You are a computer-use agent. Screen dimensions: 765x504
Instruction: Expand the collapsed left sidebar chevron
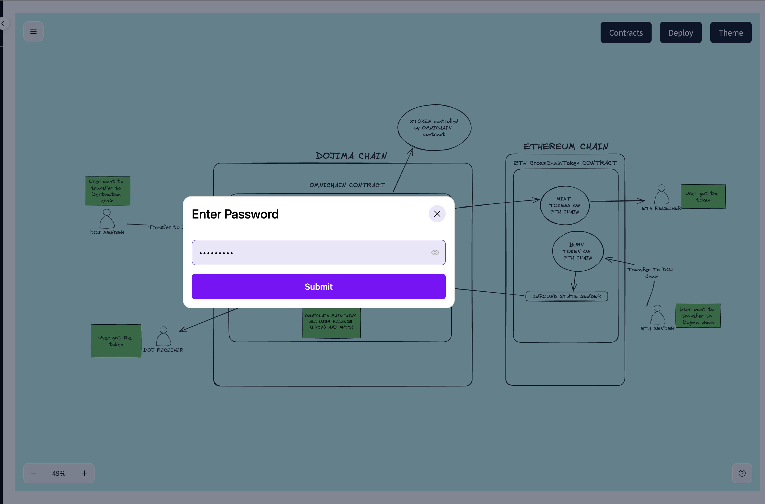point(3,23)
